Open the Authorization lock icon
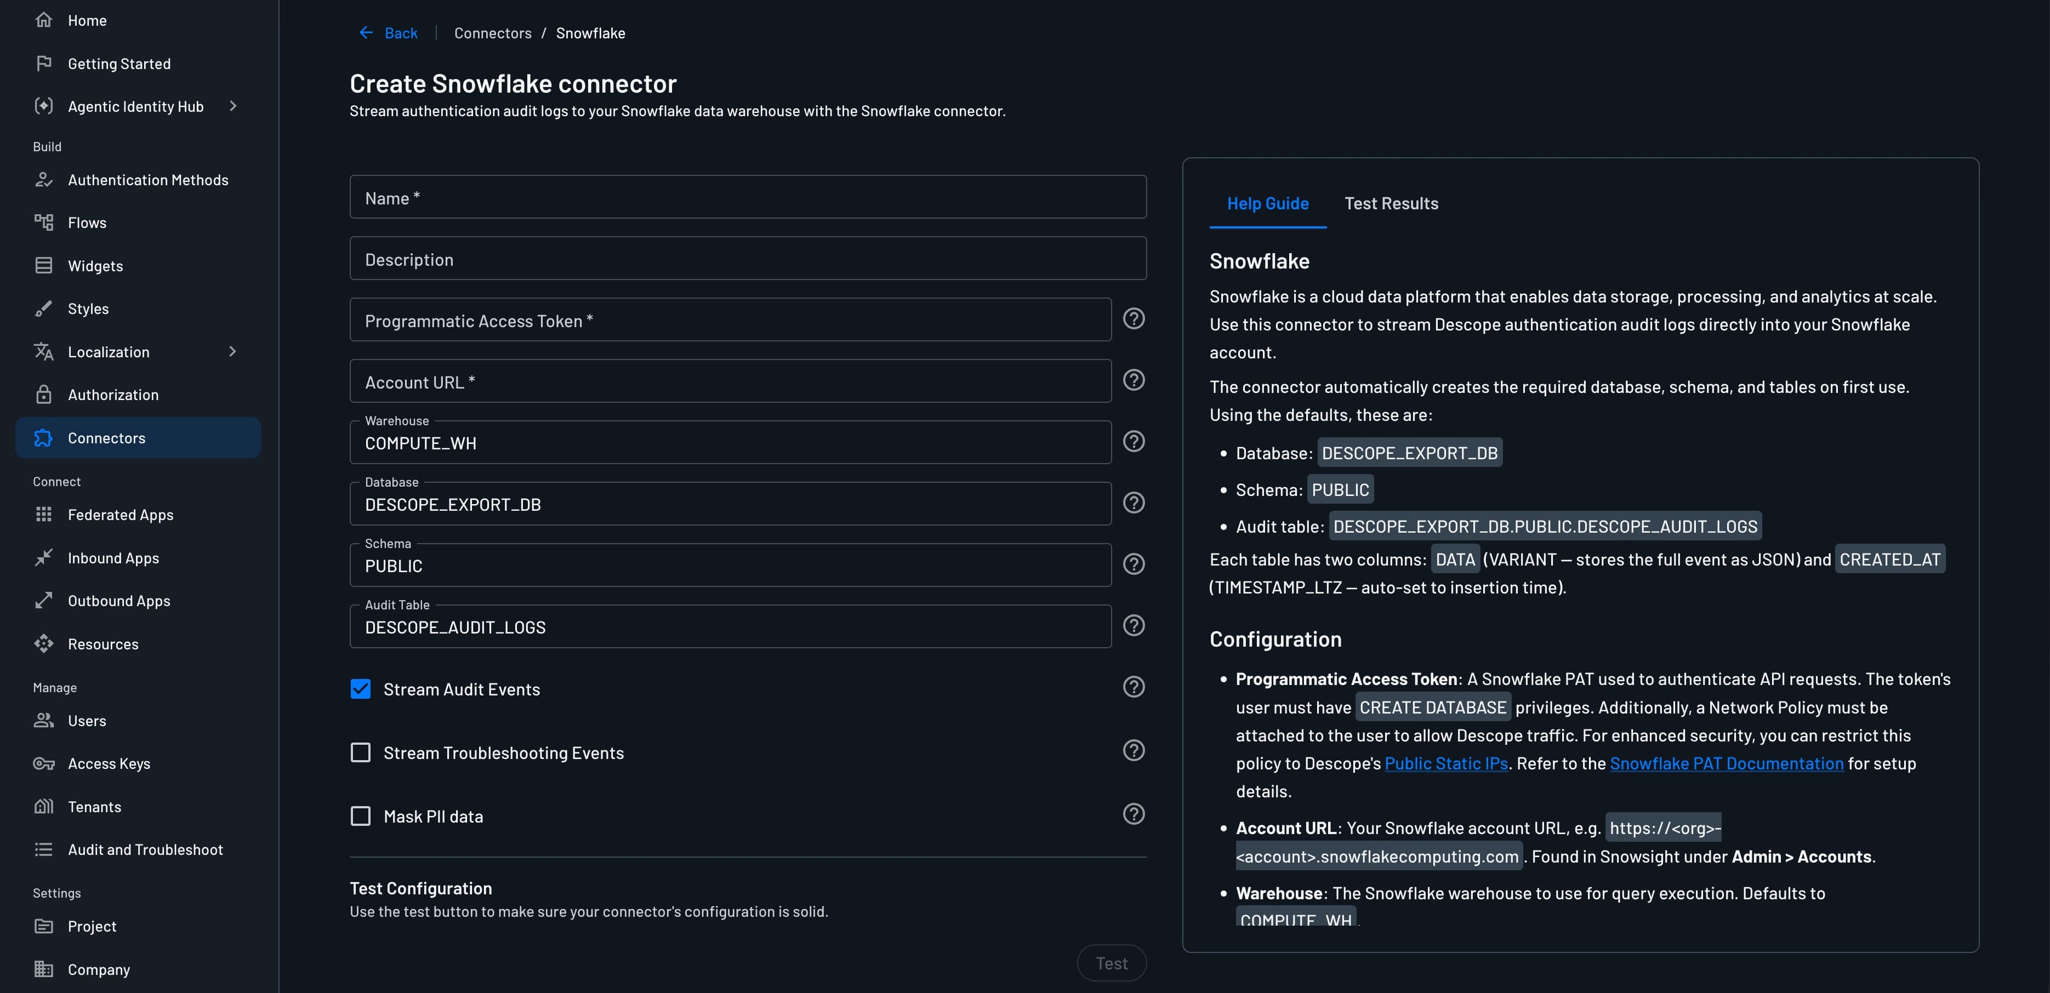This screenshot has width=2050, height=993. 44,395
